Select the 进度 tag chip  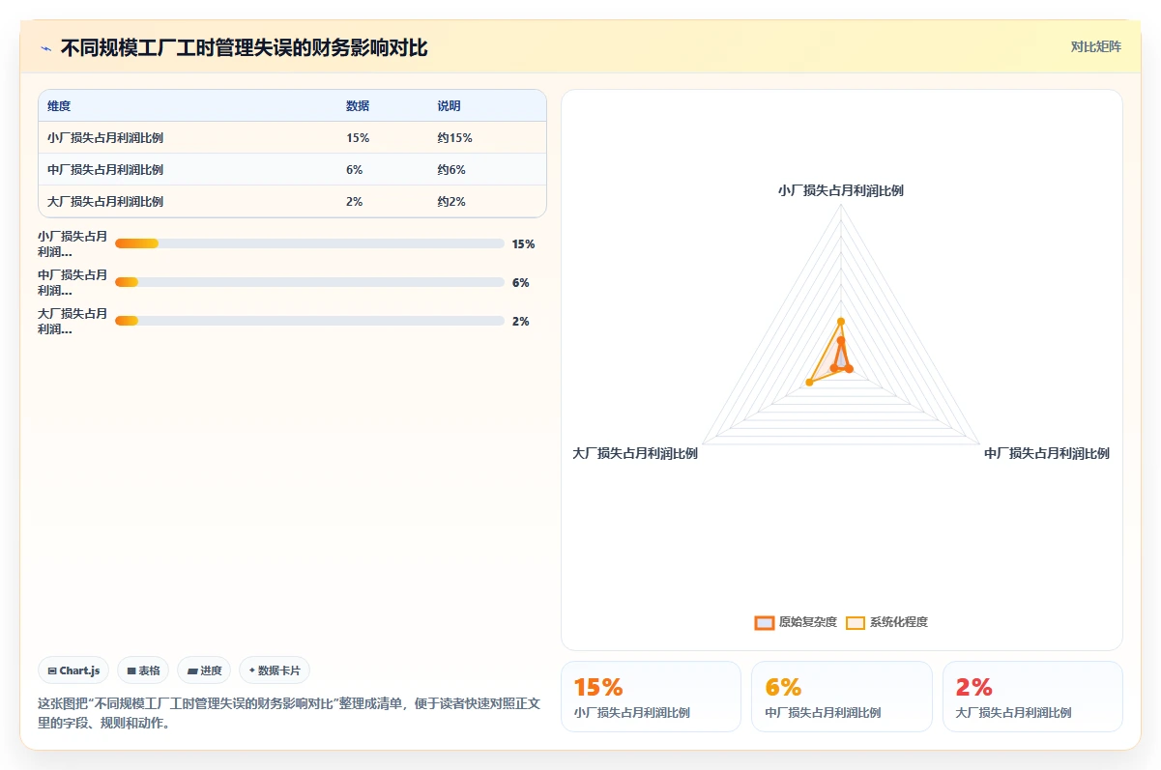[204, 670]
